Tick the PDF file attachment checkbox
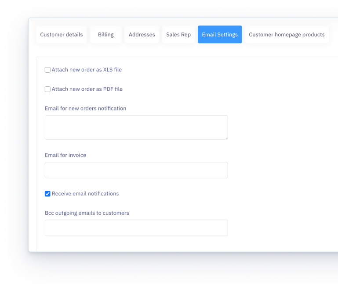Viewport: 338px width, 291px height. point(47,89)
